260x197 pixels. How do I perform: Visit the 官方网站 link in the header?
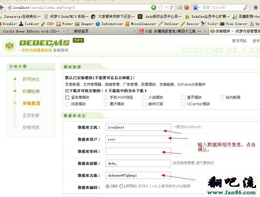point(239,41)
